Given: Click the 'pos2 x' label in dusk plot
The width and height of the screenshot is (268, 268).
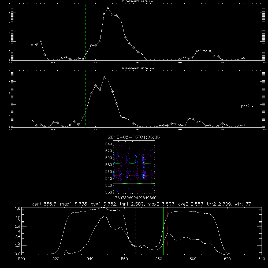Looking at the screenshot, I should tap(247, 106).
